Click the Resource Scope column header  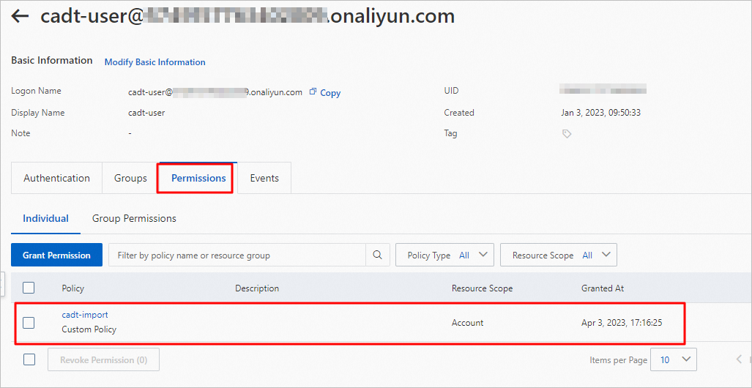(x=482, y=288)
